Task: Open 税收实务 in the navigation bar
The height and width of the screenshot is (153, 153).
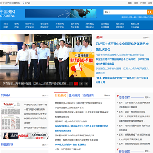Action: (59, 27)
